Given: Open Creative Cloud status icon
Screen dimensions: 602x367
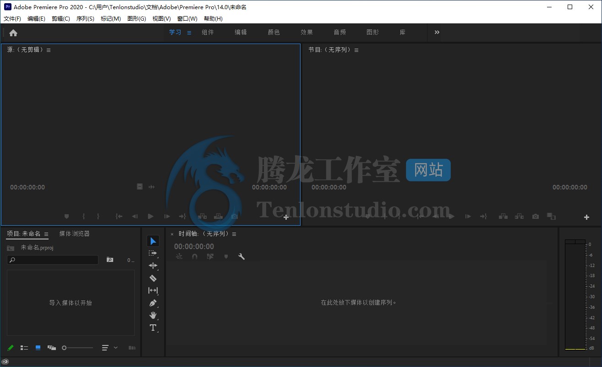Looking at the screenshot, I should click(x=5, y=361).
